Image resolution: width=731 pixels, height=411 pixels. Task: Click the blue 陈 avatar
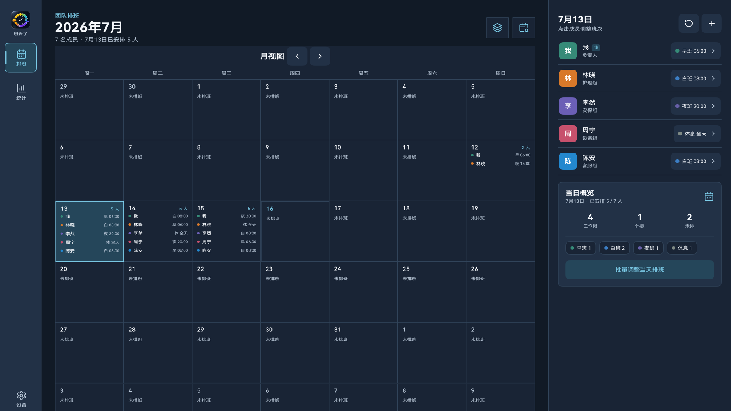568,161
